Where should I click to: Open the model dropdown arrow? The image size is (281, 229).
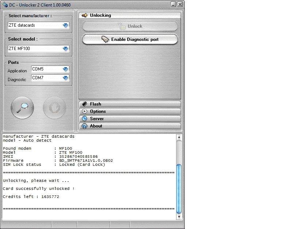coord(65,49)
